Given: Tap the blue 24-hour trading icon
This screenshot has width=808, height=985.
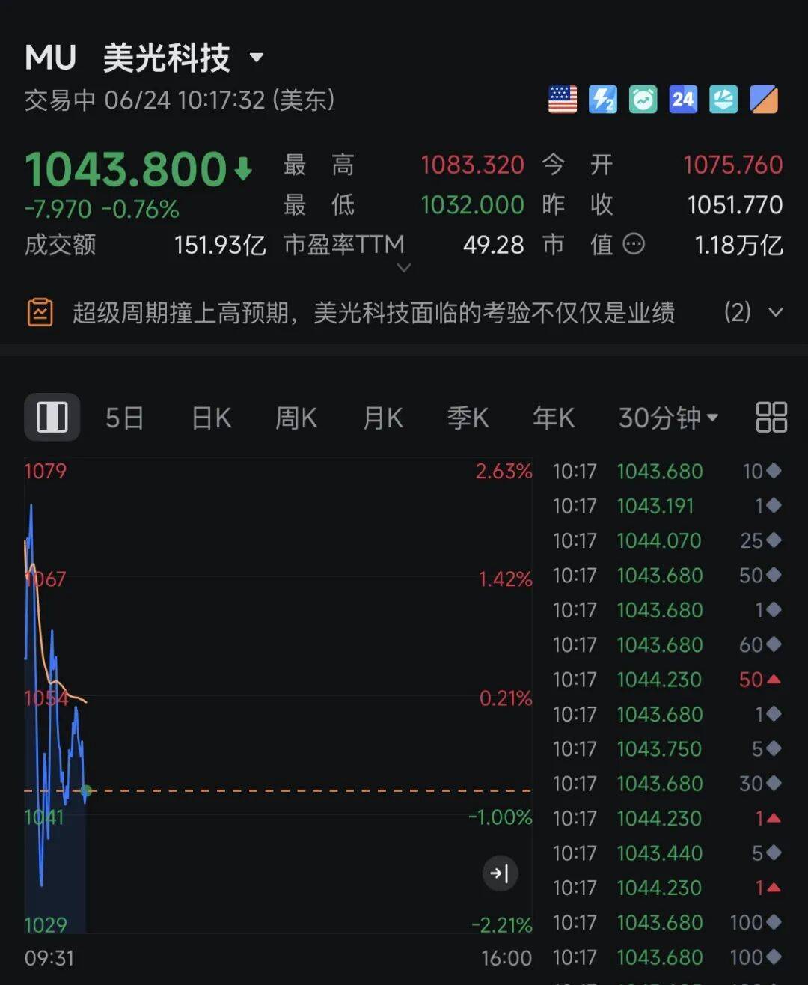Looking at the screenshot, I should (x=683, y=100).
